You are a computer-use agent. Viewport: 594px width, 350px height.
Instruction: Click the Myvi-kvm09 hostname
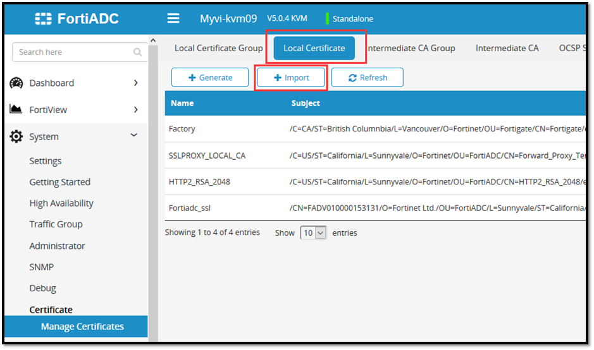(x=228, y=18)
